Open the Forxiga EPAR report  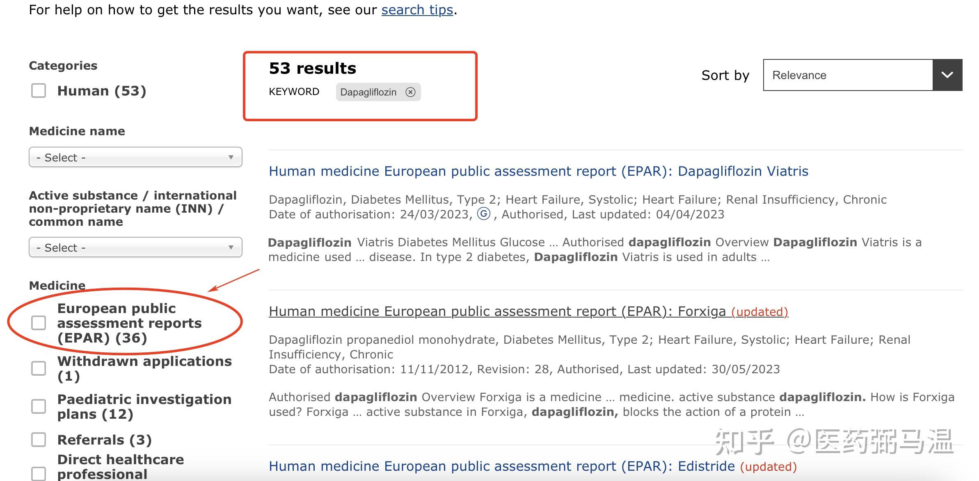(497, 311)
